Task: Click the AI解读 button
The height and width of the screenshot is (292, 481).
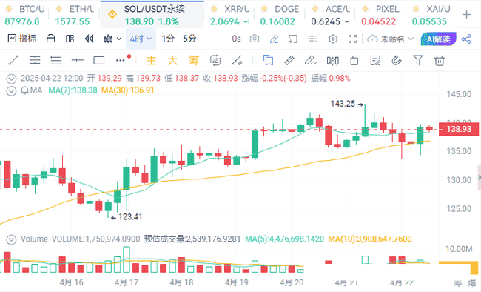Action: point(438,39)
